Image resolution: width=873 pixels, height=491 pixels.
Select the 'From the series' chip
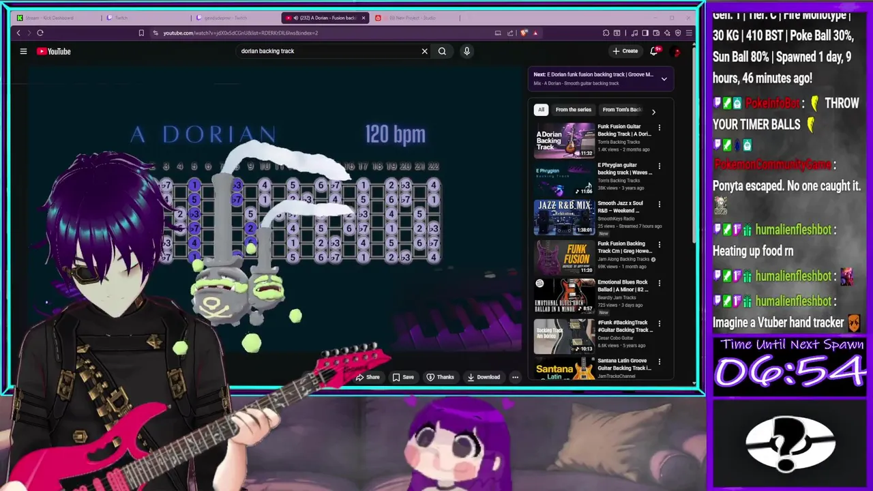coord(573,110)
